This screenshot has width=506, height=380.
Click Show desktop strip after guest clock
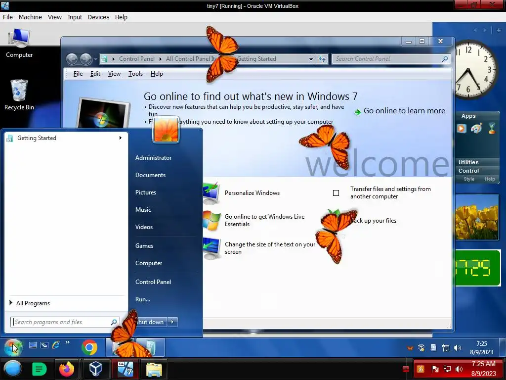[502, 347]
